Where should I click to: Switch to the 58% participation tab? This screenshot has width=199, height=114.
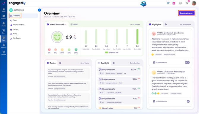click(x=74, y=24)
